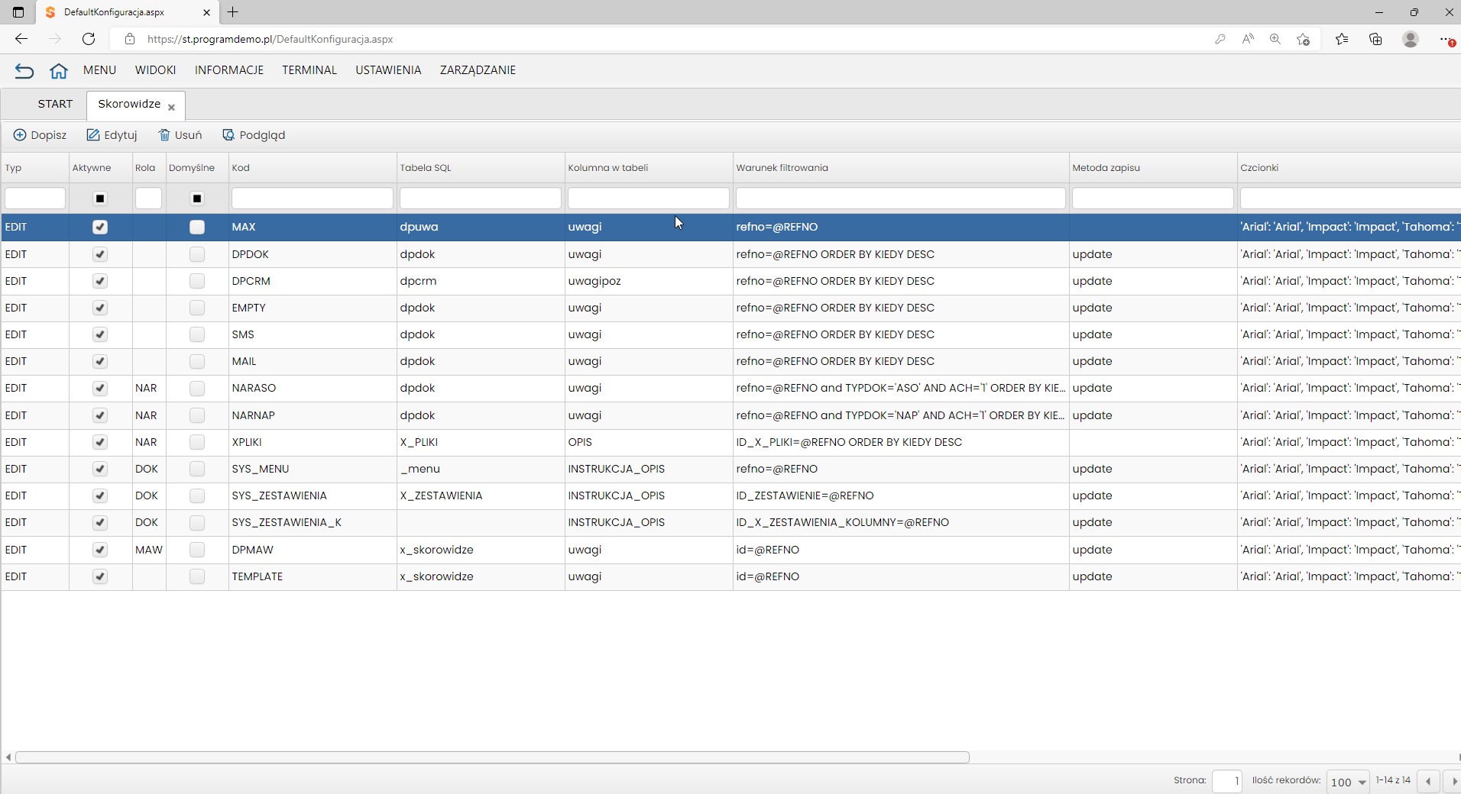Toggle Domyślne filter checkbox

[x=197, y=198]
